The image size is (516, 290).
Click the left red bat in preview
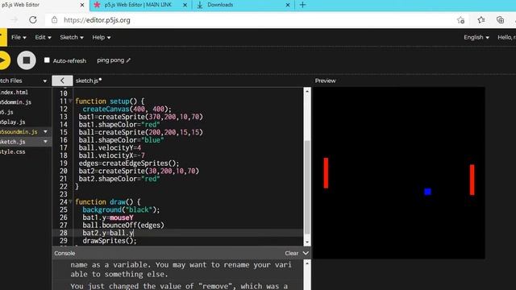tap(326, 173)
